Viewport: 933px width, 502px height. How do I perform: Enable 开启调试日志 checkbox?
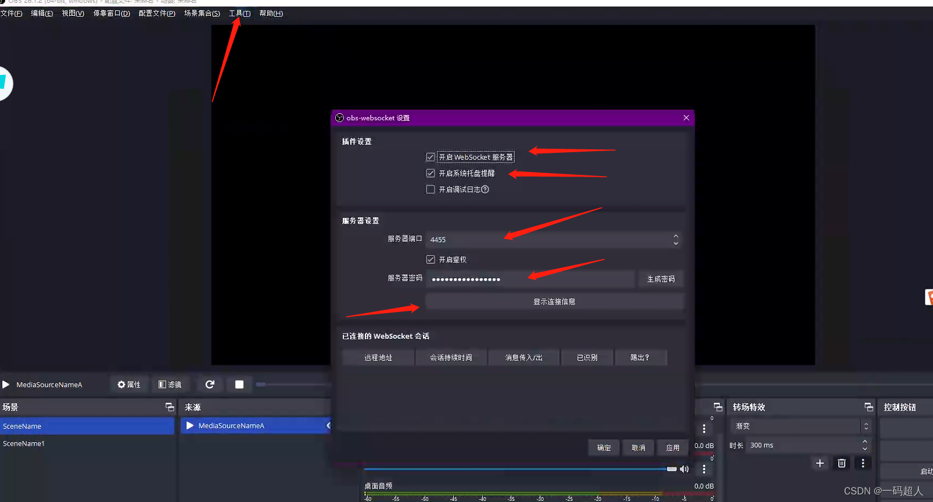(430, 189)
